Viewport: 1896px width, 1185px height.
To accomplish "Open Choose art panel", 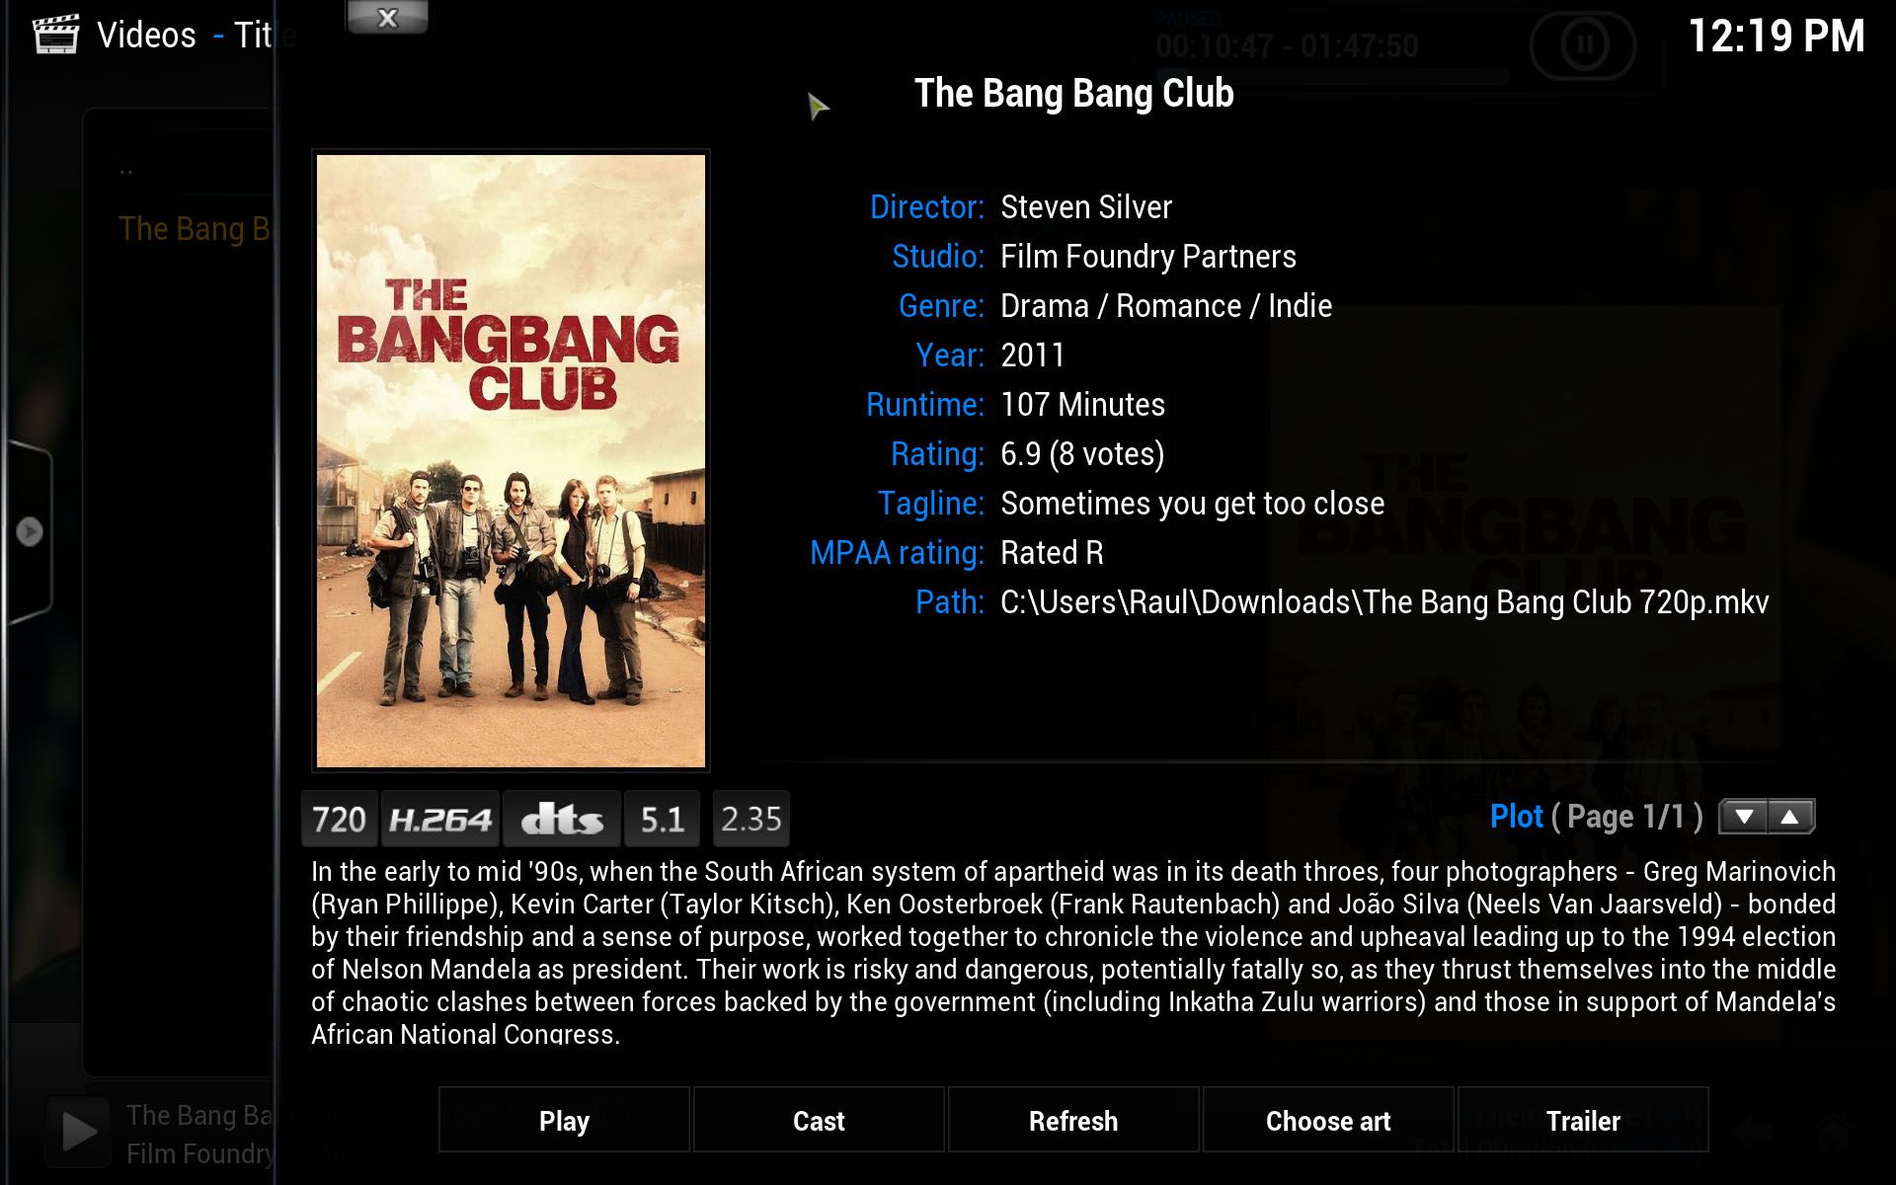I will [x=1327, y=1121].
